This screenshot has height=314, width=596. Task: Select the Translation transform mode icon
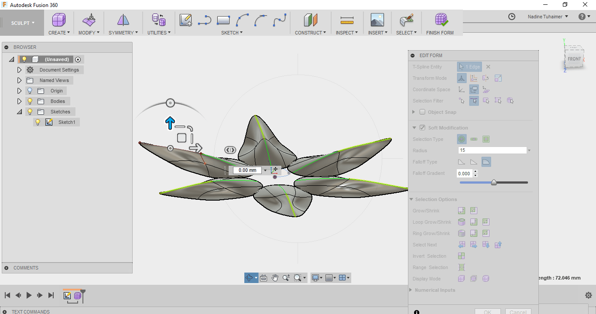[x=474, y=78]
